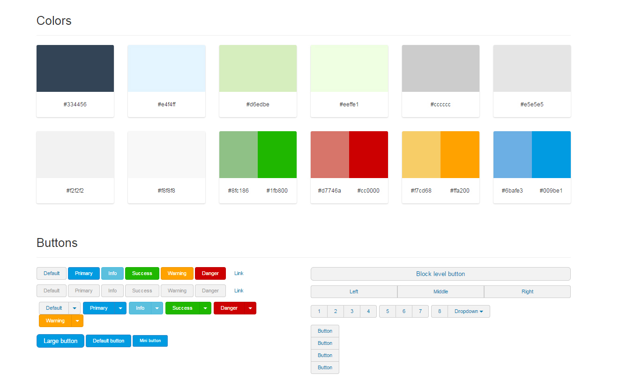Open the orange Warning split button caret
The width and height of the screenshot is (620, 388).
coord(77,321)
